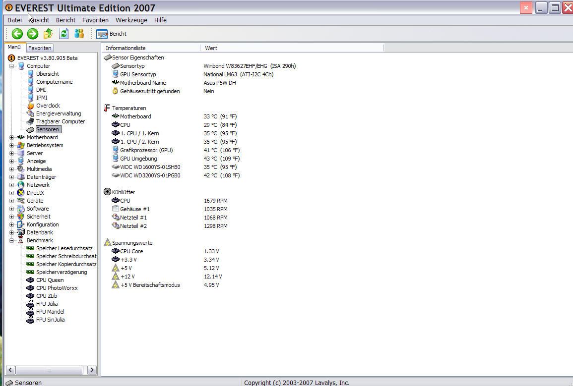Click the green Back arrow toolbar icon
The image size is (573, 386).
pyautogui.click(x=17, y=34)
